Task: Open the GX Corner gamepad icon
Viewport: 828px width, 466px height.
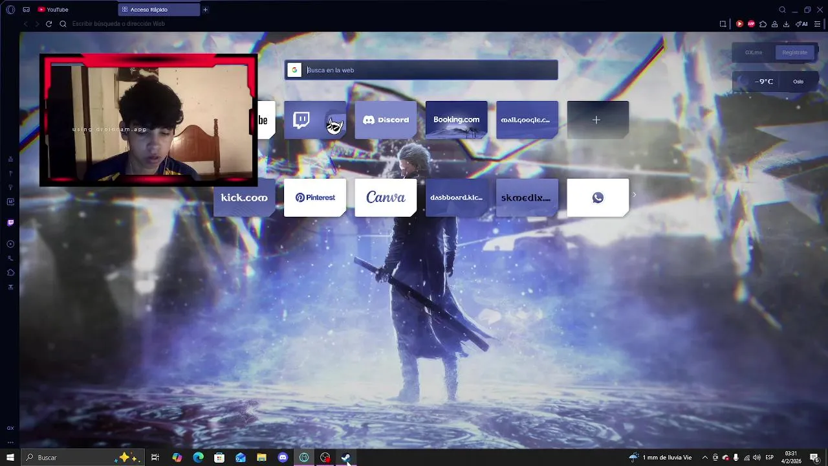Action: point(26,10)
